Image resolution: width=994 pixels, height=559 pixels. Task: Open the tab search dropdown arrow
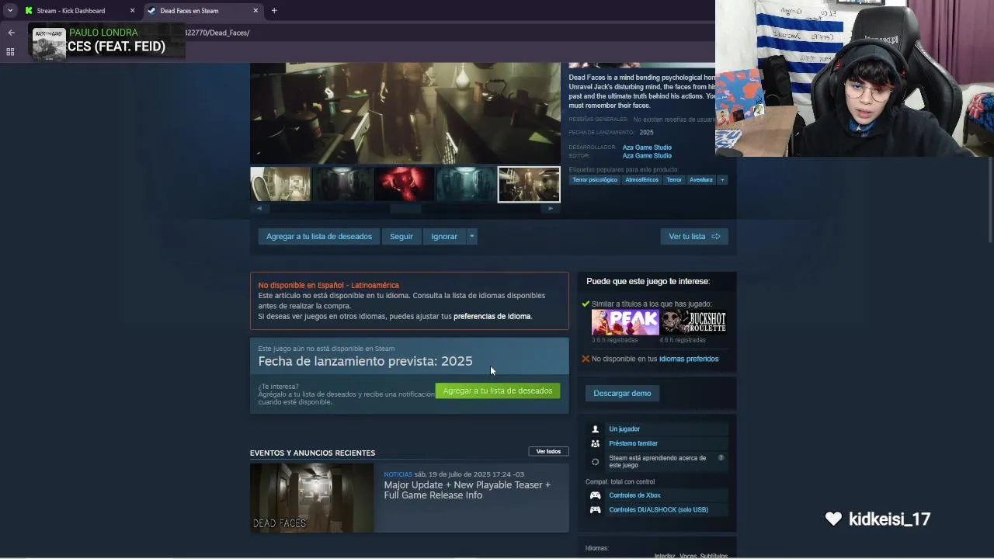[x=9, y=11]
